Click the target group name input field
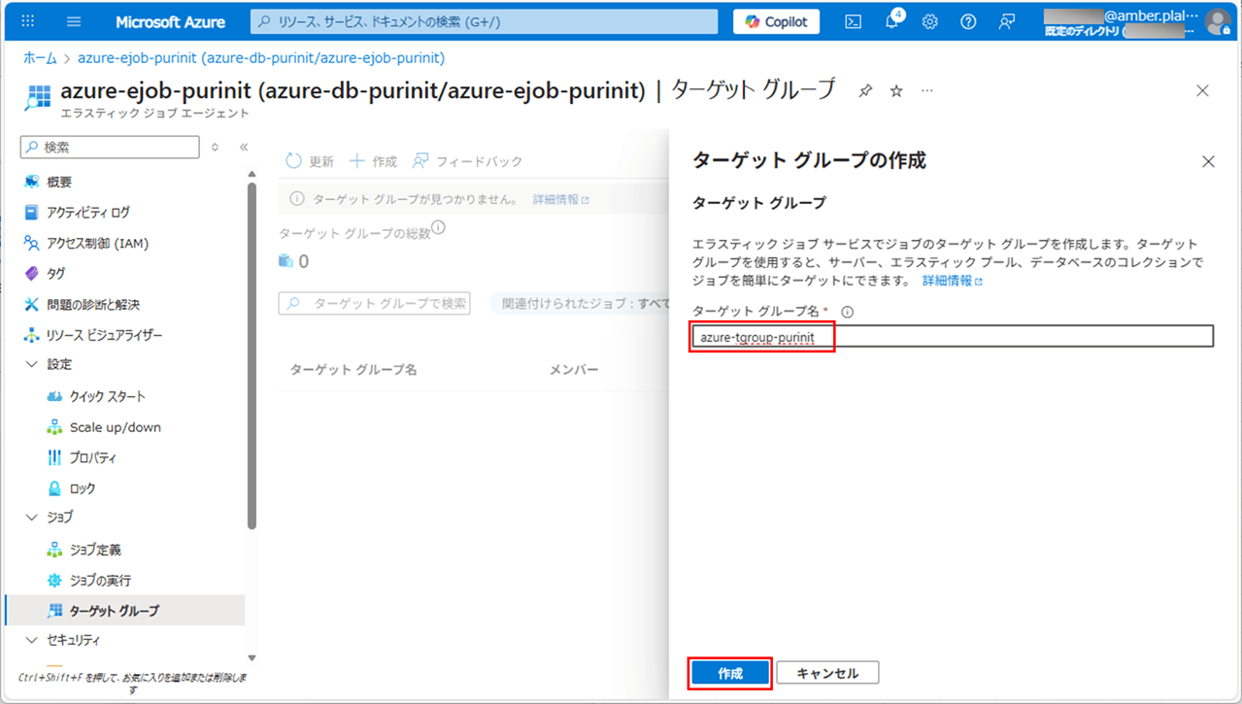This screenshot has height=704, width=1242. point(952,337)
